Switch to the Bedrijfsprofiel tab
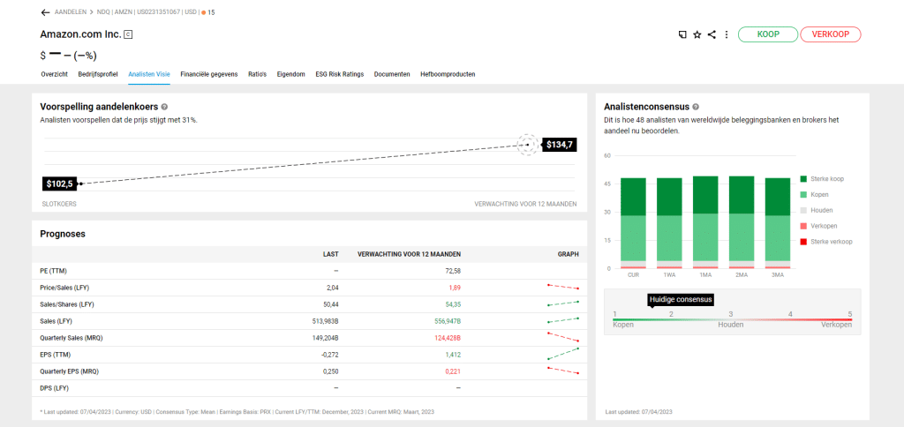 point(98,74)
